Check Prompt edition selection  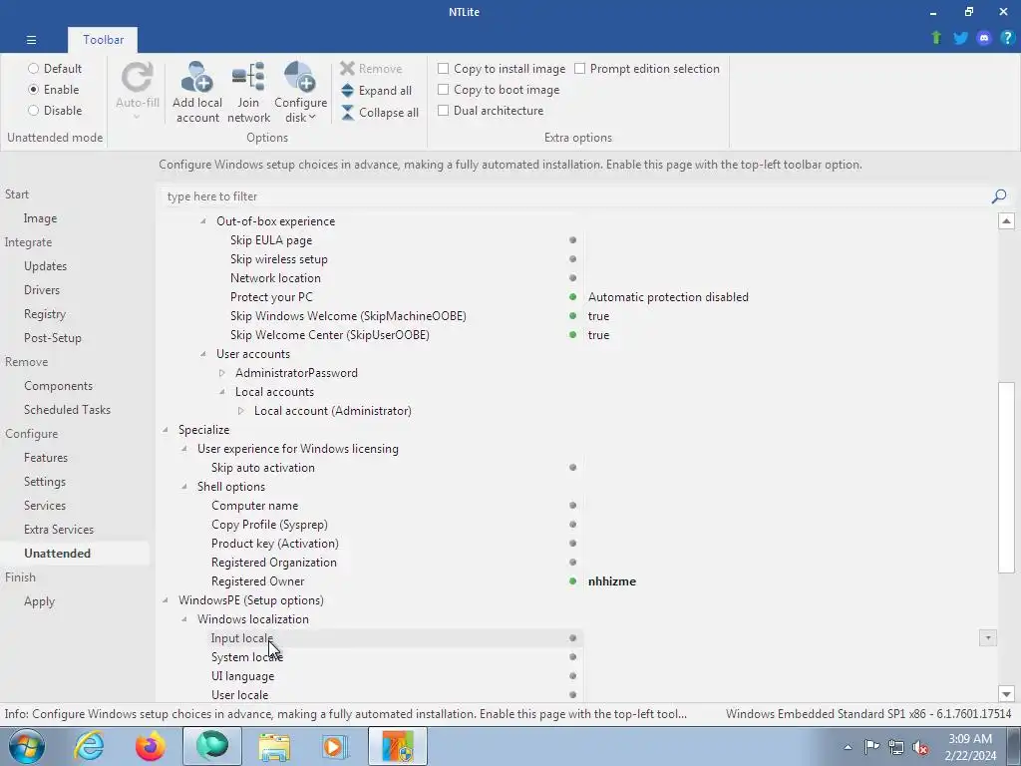[646, 69]
